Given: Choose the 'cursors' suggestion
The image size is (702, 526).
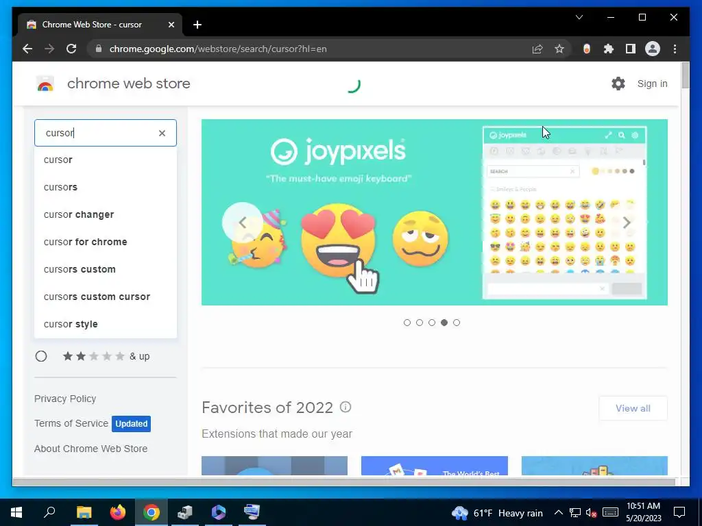Looking at the screenshot, I should pos(106,187).
